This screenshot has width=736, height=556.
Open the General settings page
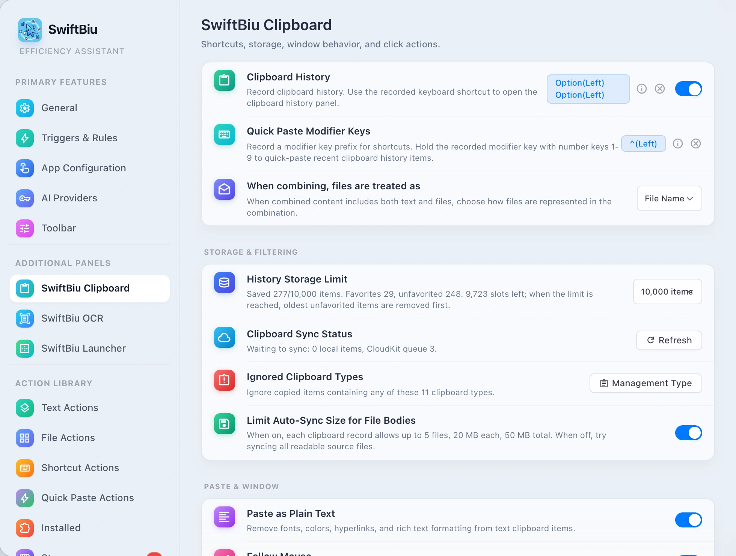pyautogui.click(x=89, y=108)
